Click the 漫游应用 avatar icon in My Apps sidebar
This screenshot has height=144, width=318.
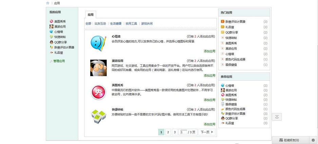52,26
